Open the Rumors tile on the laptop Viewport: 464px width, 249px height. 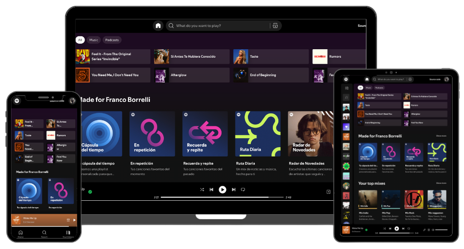point(339,57)
